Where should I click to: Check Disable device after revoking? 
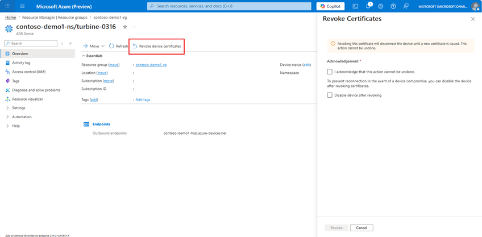[x=330, y=95]
